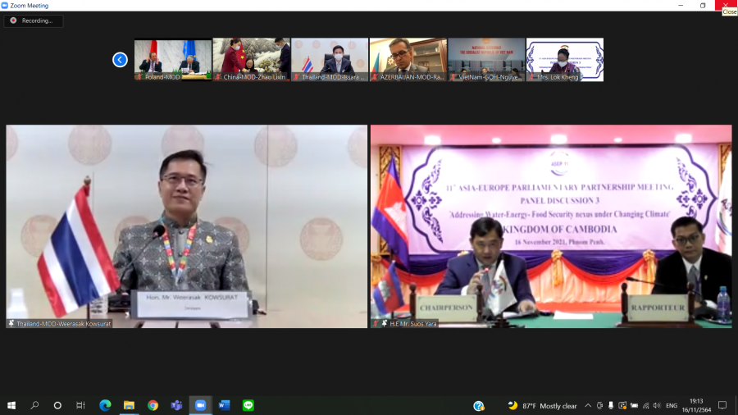Open File Explorer from the taskbar
The height and width of the screenshot is (415, 738).
coord(129,405)
